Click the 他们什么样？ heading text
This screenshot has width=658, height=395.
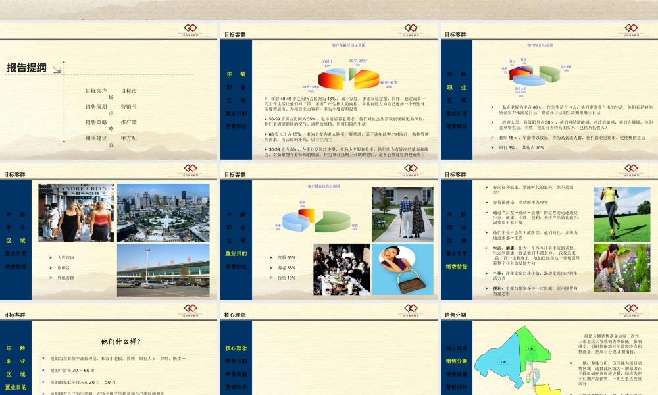[x=120, y=341]
